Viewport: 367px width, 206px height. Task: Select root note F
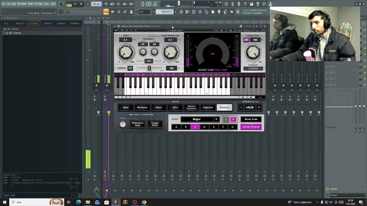pos(223,127)
